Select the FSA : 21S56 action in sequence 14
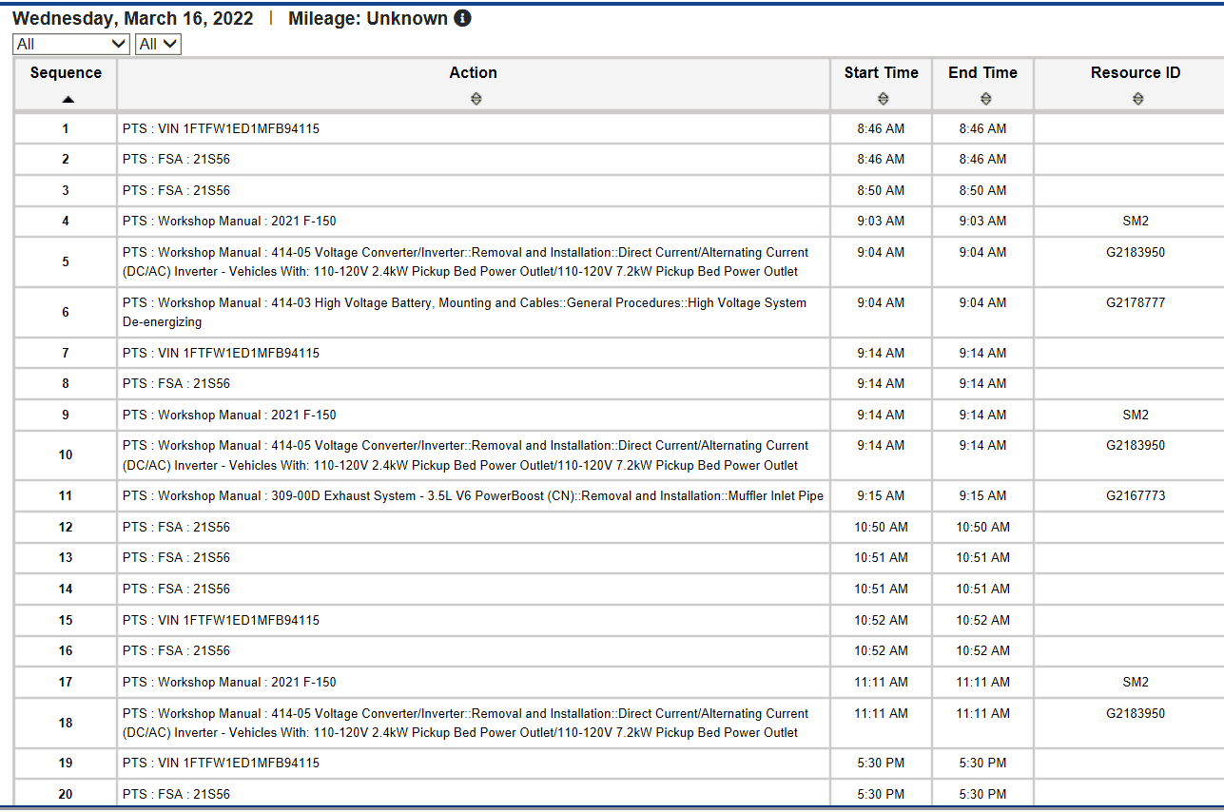Viewport: 1224px width, 812px height. 176,589
